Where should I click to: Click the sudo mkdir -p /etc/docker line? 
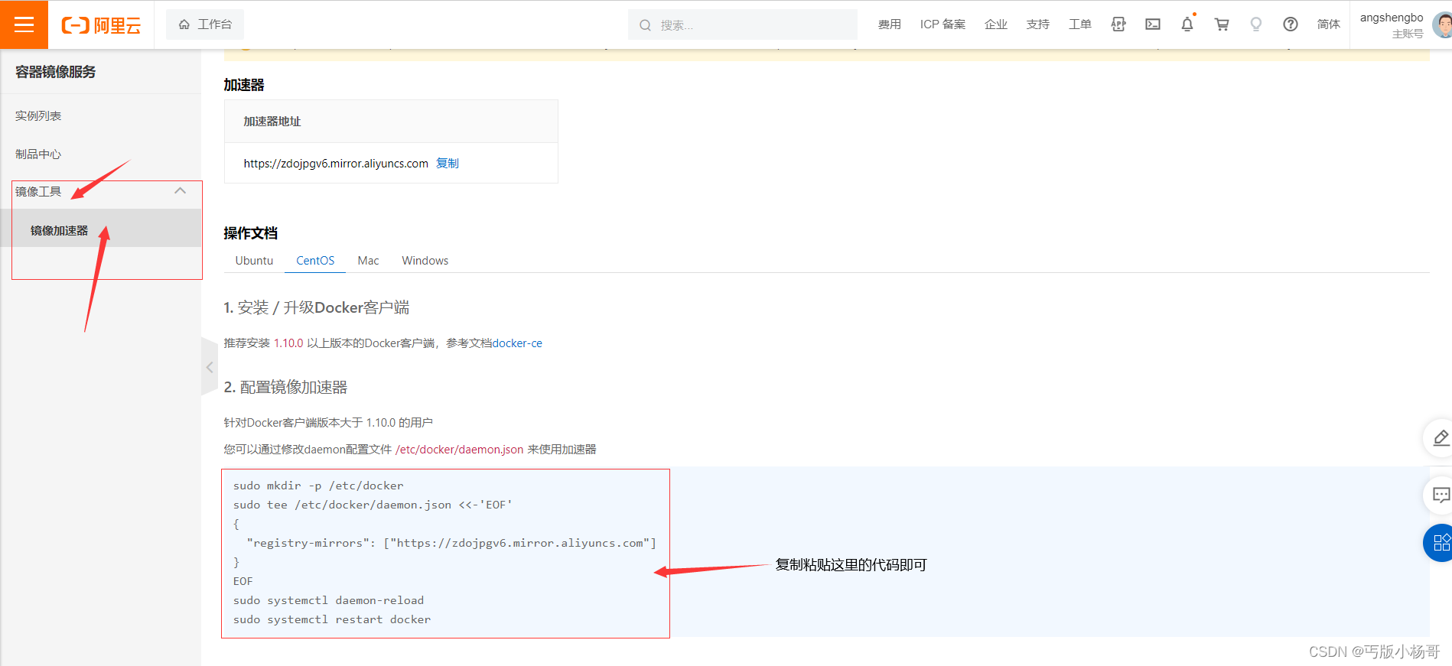pos(318,486)
